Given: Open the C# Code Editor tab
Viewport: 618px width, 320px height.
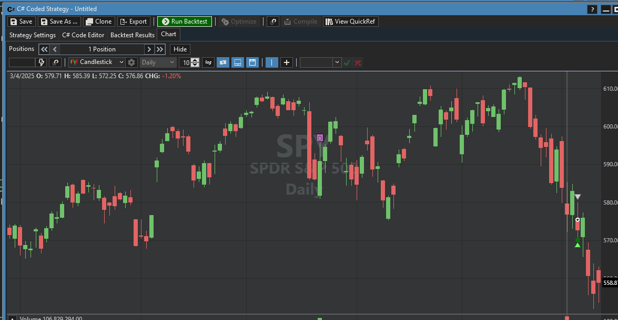Looking at the screenshot, I should 83,35.
